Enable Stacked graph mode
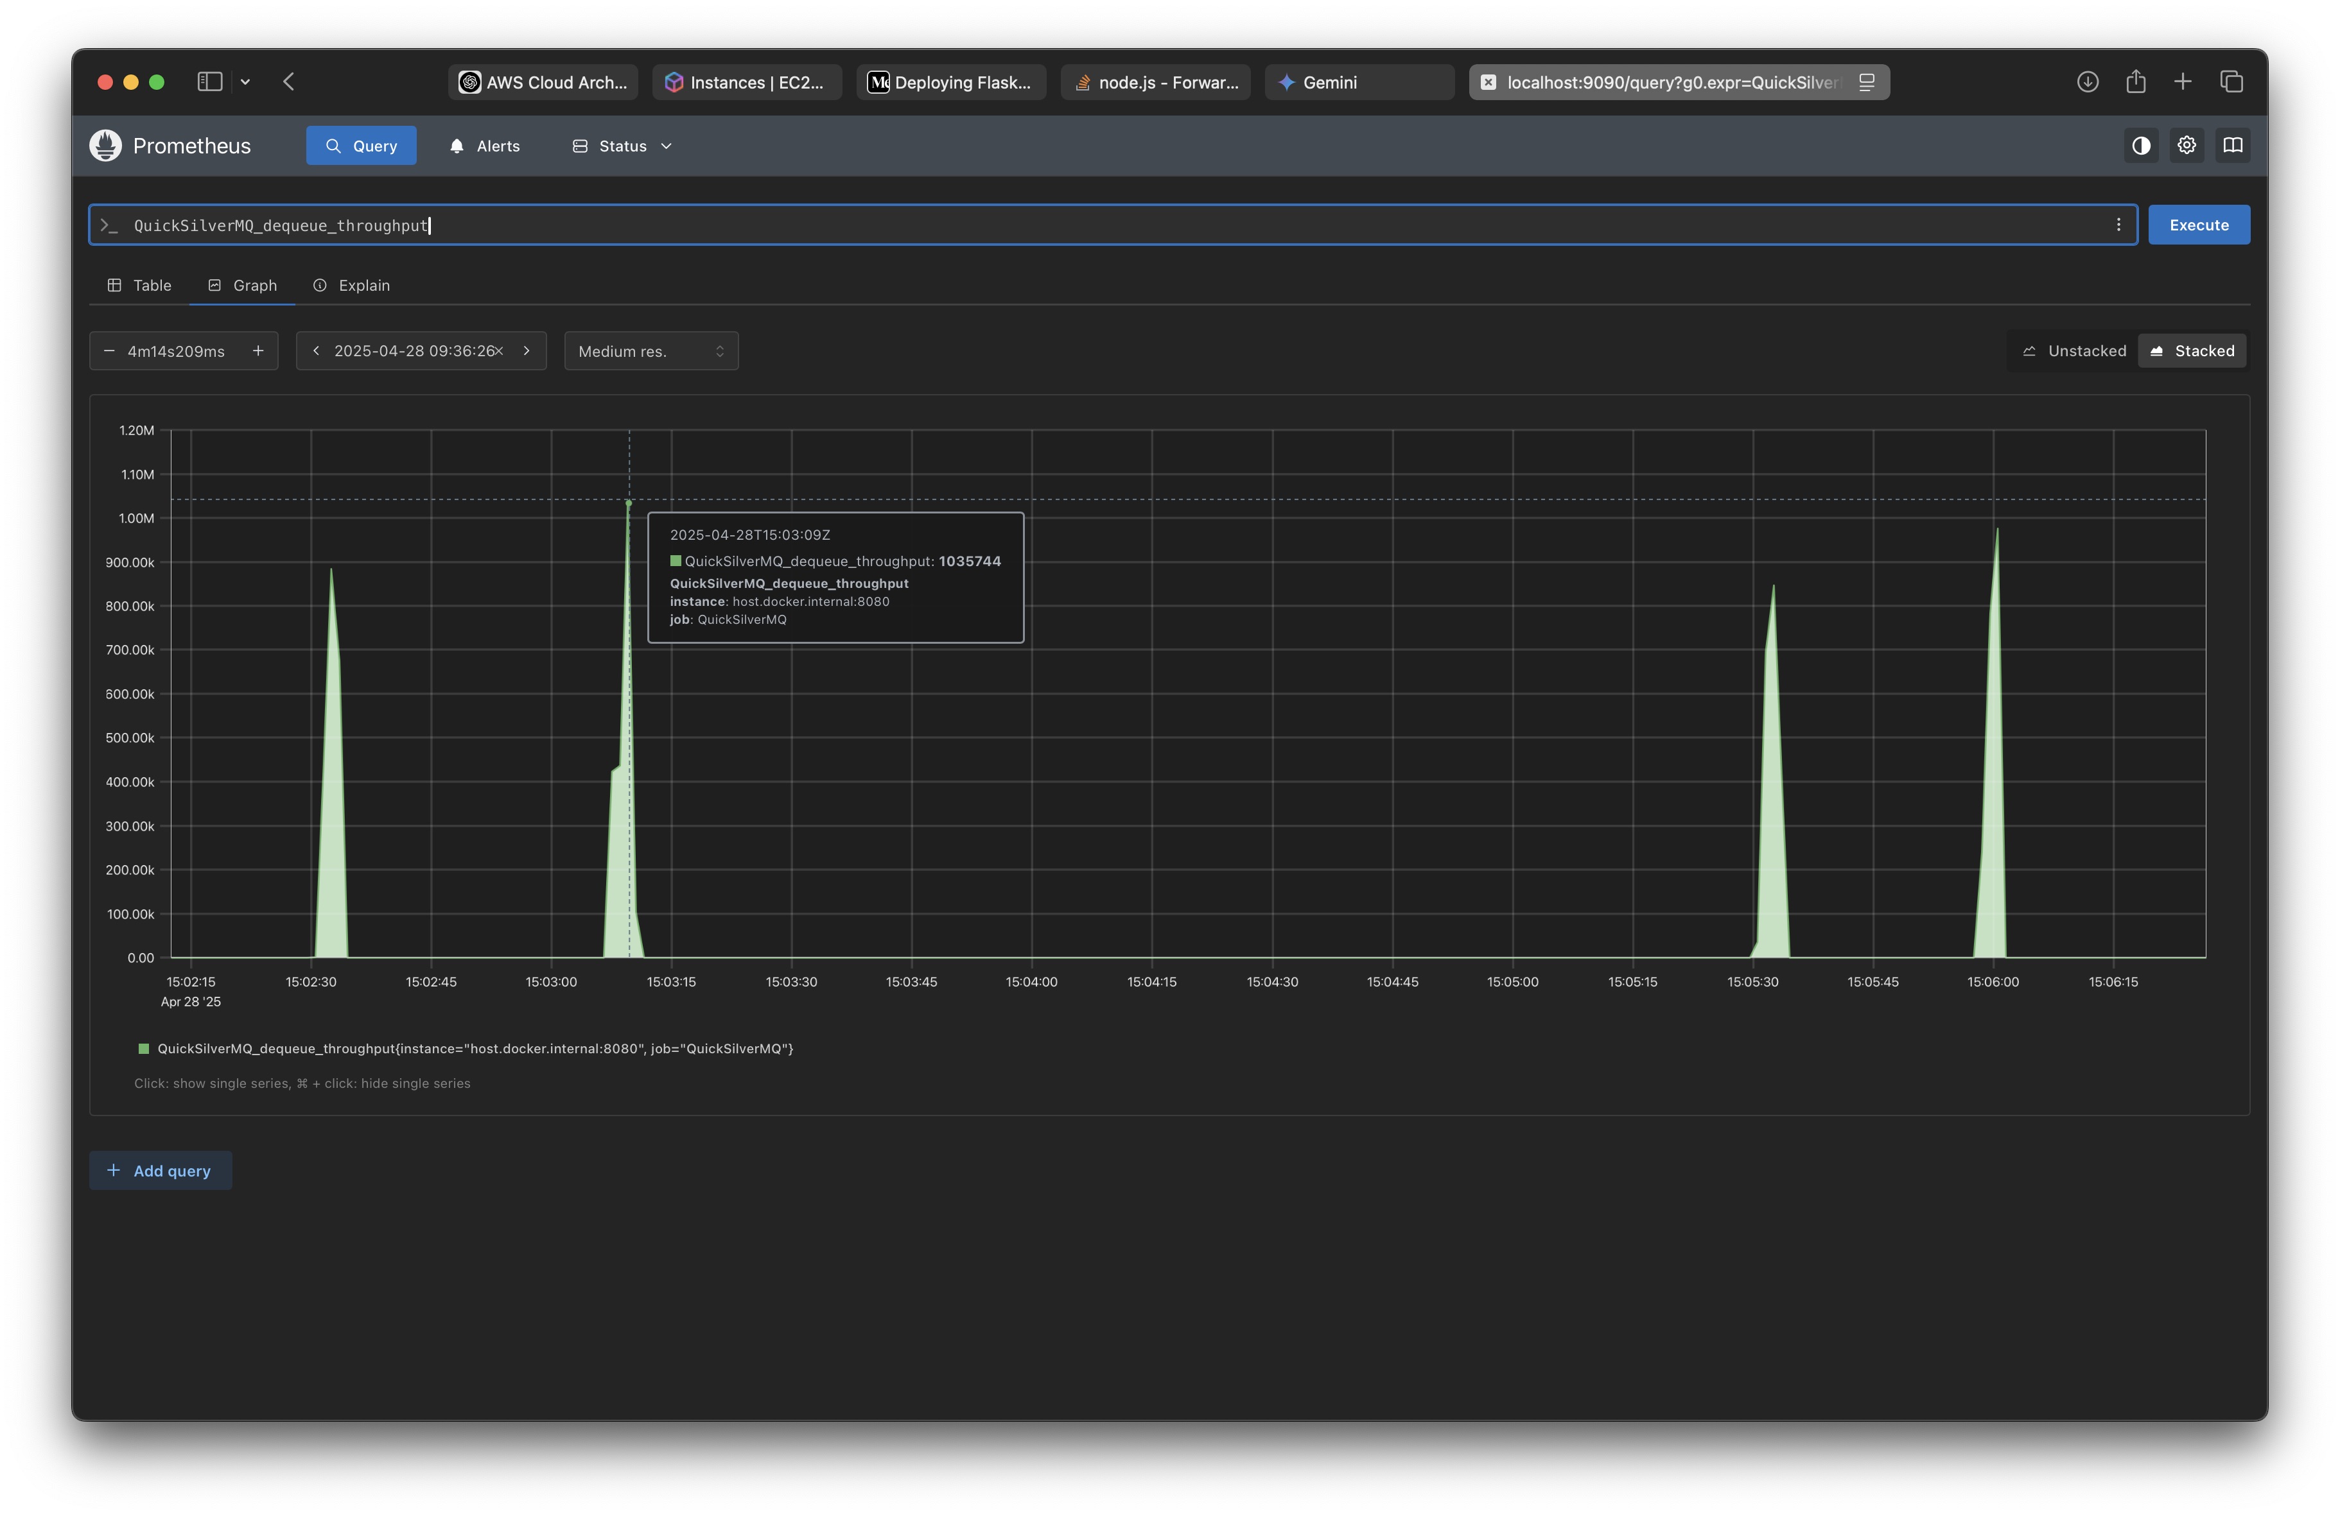Screen dimensions: 2340x1516 [x=2192, y=350]
